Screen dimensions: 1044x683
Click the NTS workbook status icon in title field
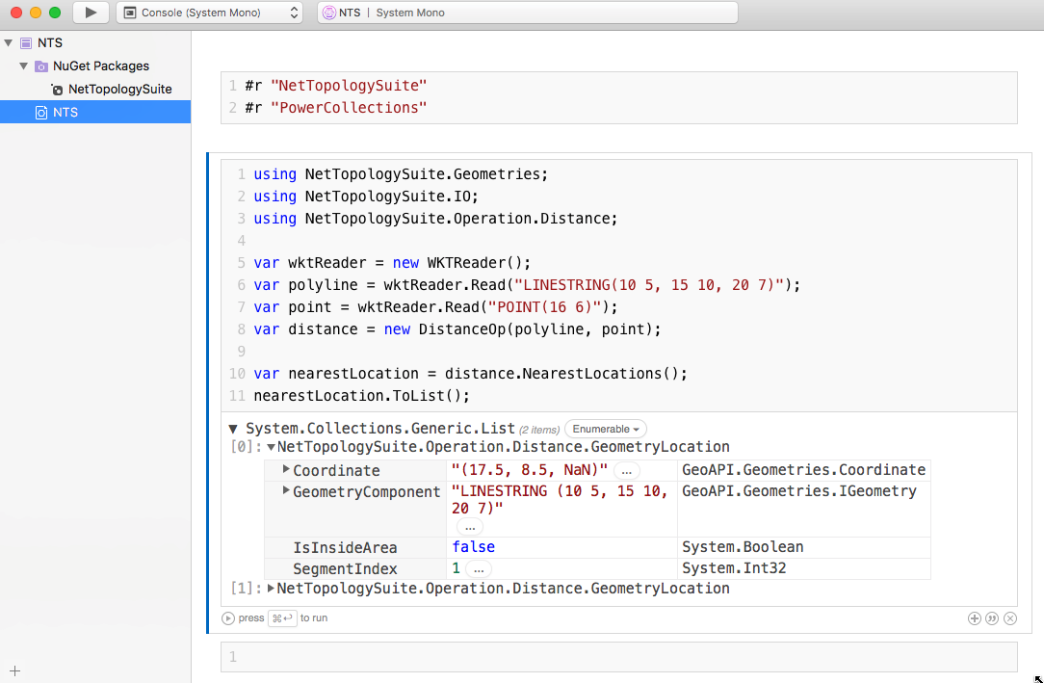pos(329,13)
